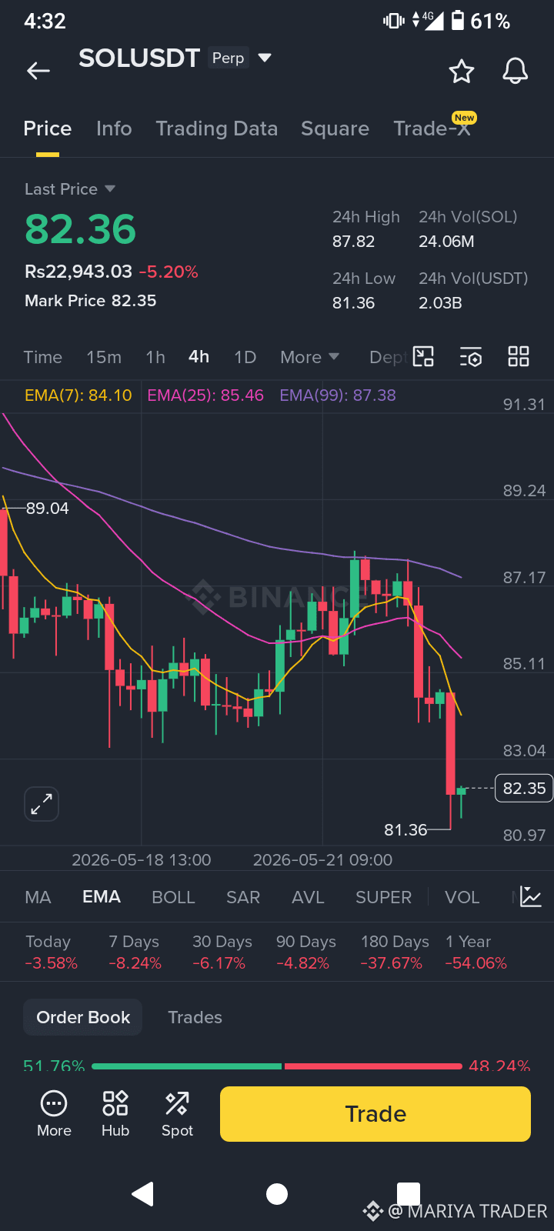
Task: Enable the AVL indicator
Action: point(308,897)
